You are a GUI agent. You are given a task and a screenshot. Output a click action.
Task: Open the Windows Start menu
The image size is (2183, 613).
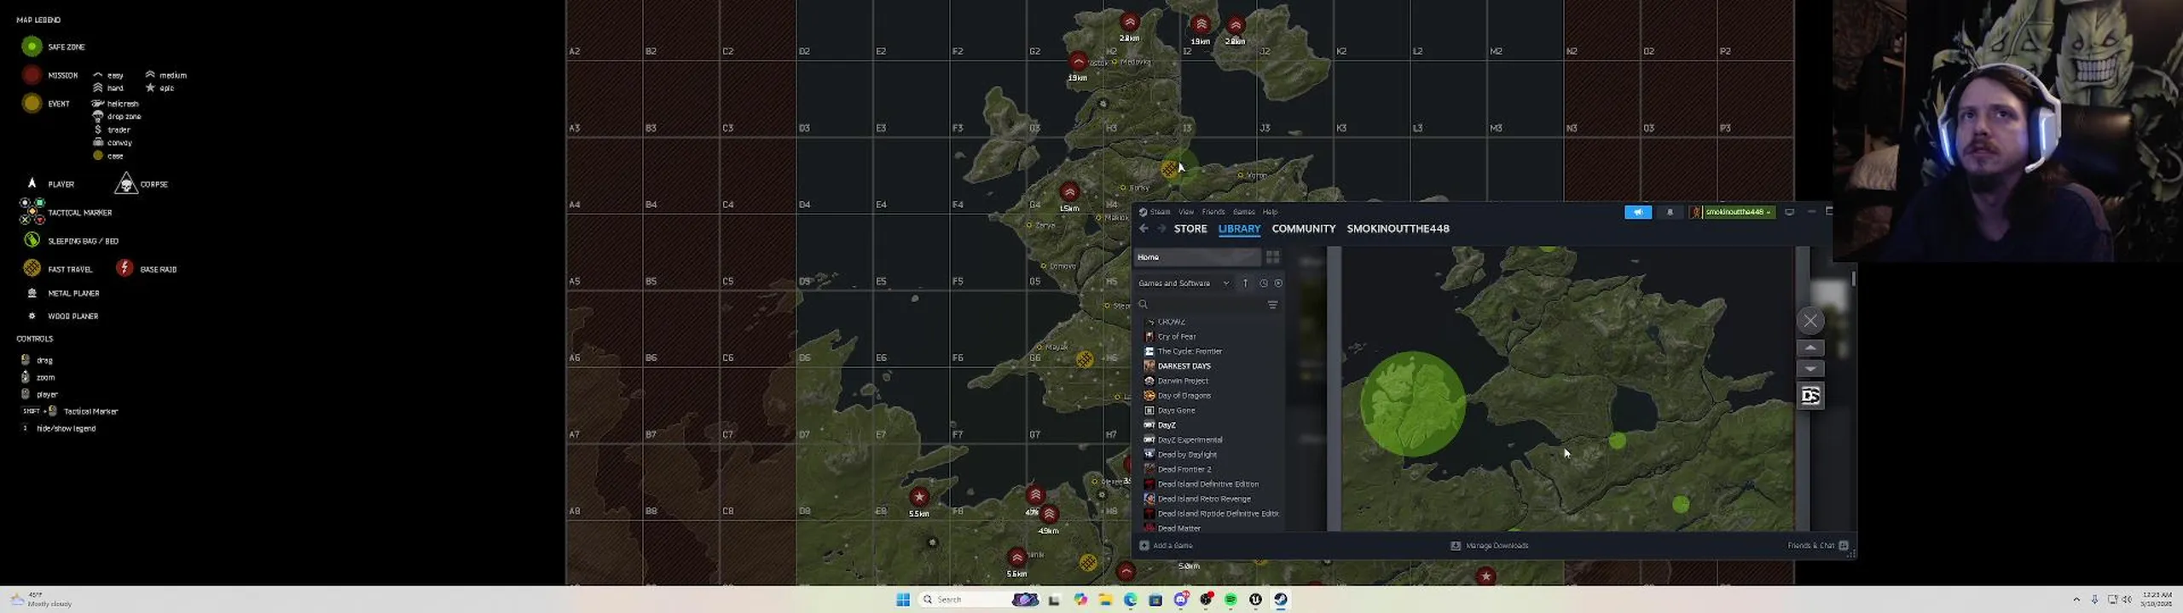pyautogui.click(x=903, y=600)
